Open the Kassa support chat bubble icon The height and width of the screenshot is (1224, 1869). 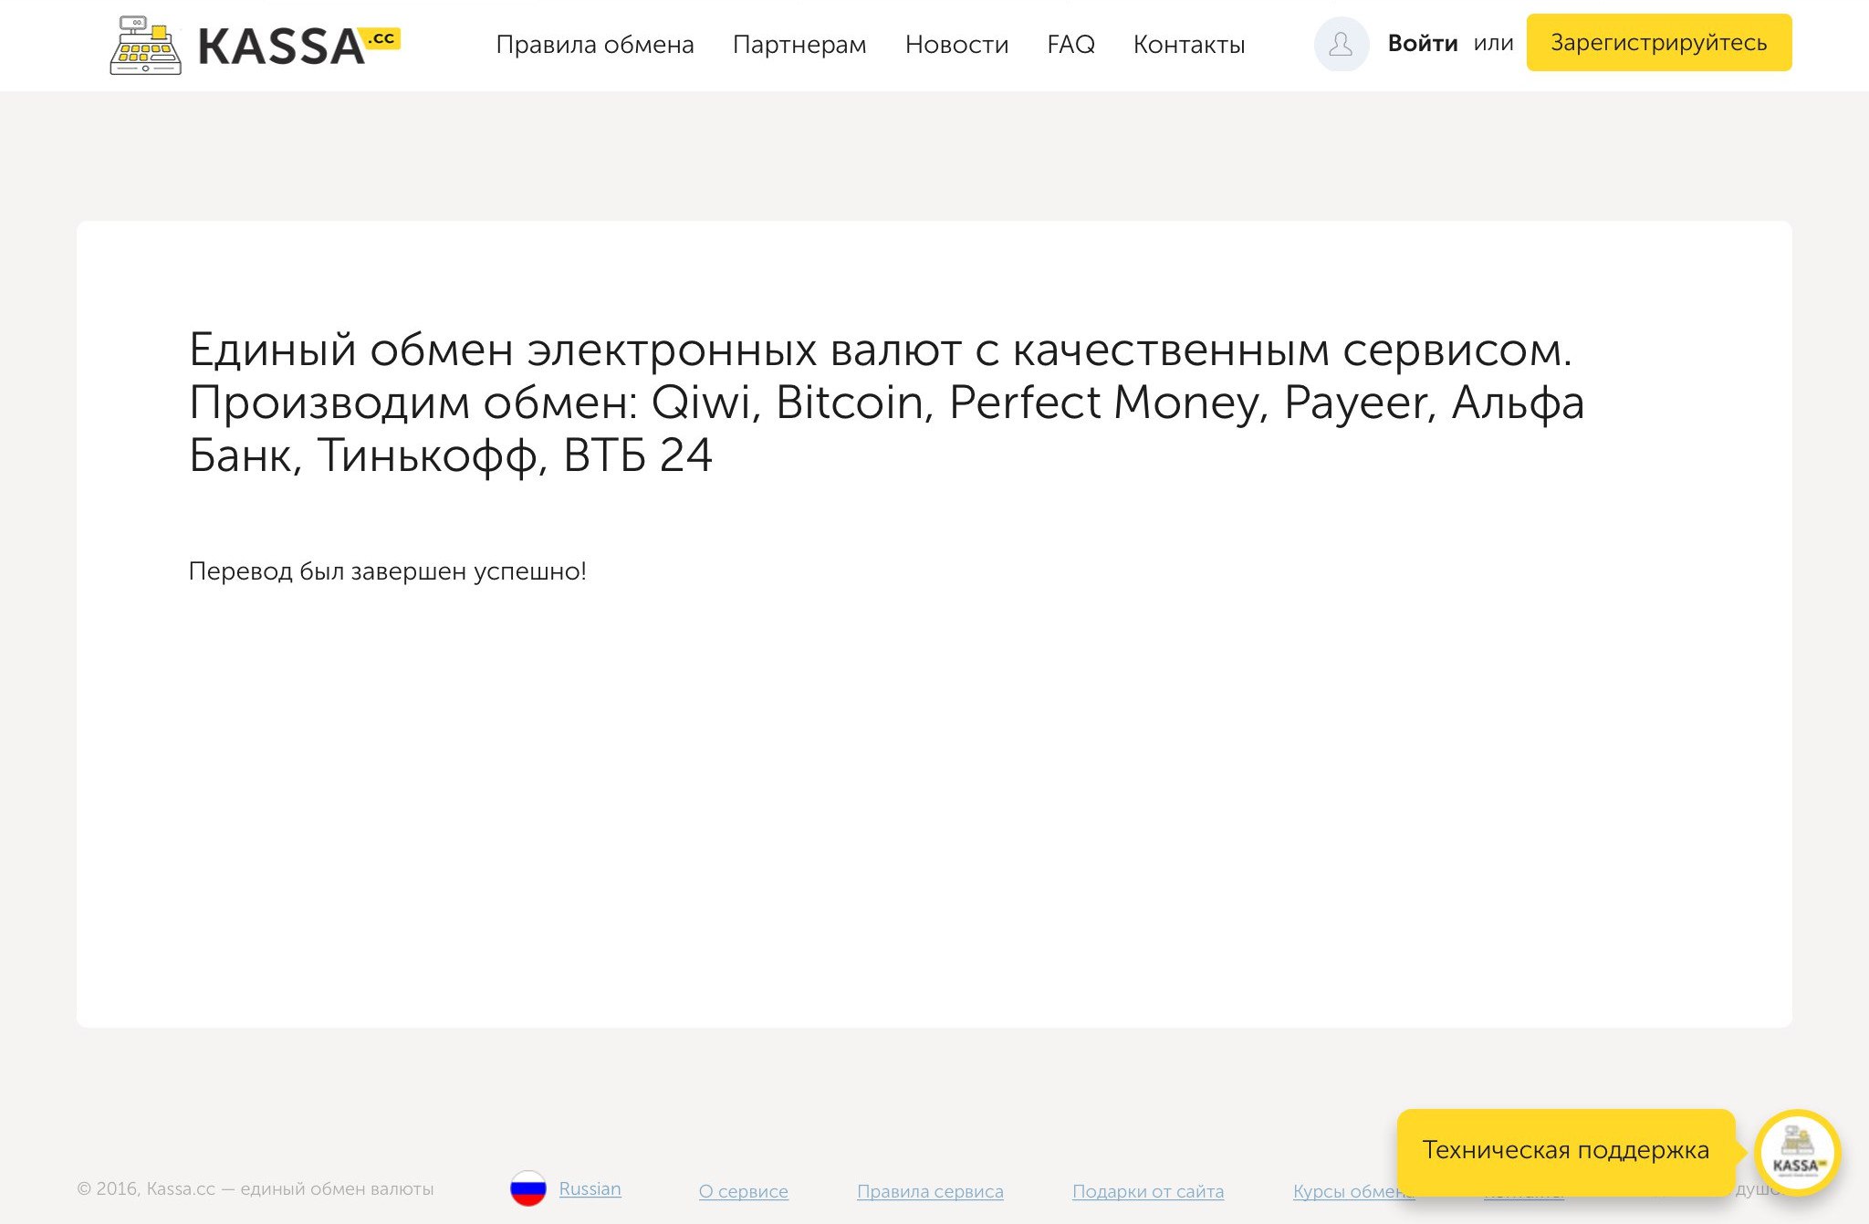(x=1797, y=1153)
